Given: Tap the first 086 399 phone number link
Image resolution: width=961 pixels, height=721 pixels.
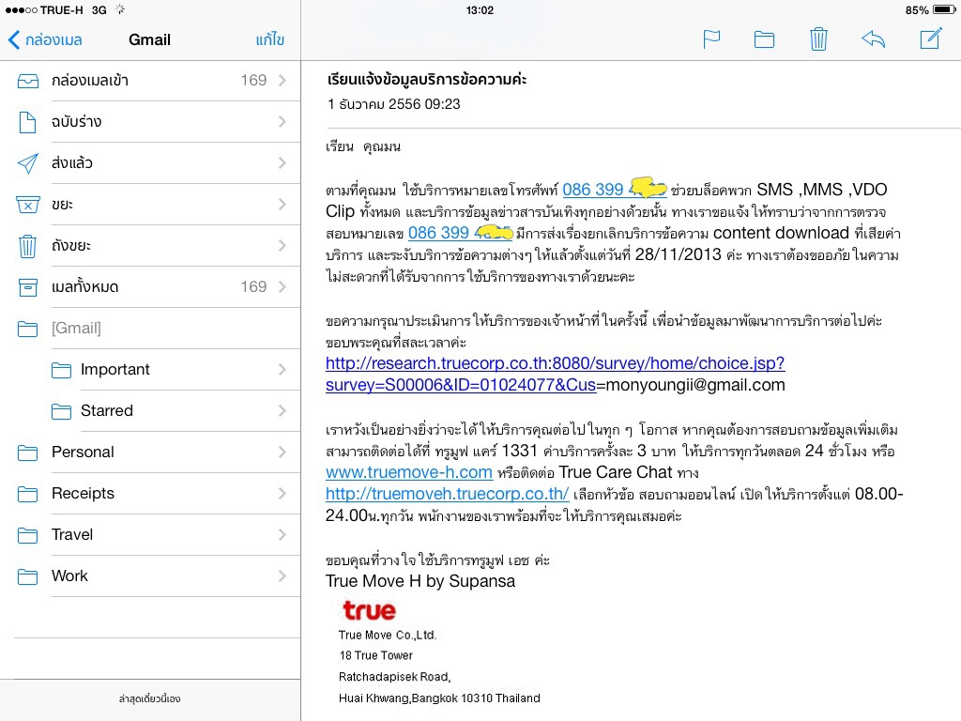Looking at the screenshot, I should pos(614,189).
